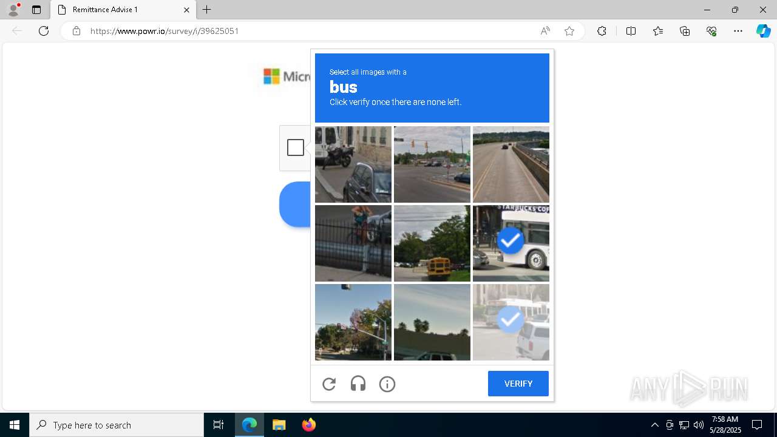
Task: Deselect the checked white bus Starbucks image
Action: (511, 243)
